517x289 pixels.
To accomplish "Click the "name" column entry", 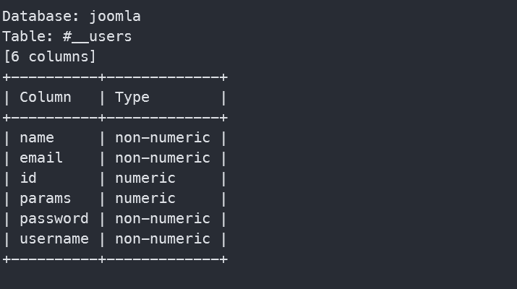I will 37,137.
